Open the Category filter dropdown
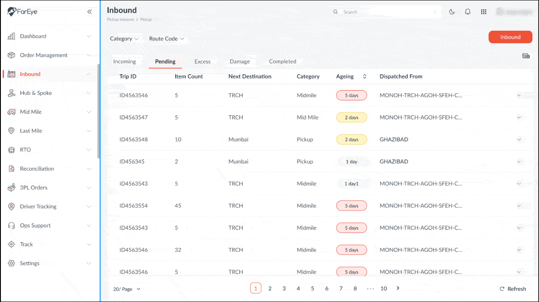Image resolution: width=539 pixels, height=302 pixels. tap(124, 39)
